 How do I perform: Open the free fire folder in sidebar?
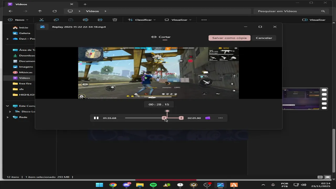pos(22,83)
